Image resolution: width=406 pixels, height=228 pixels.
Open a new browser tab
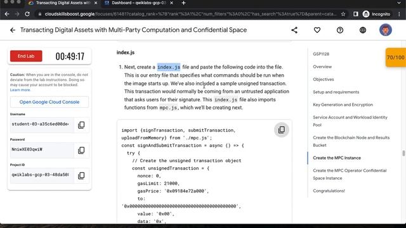(x=183, y=3)
